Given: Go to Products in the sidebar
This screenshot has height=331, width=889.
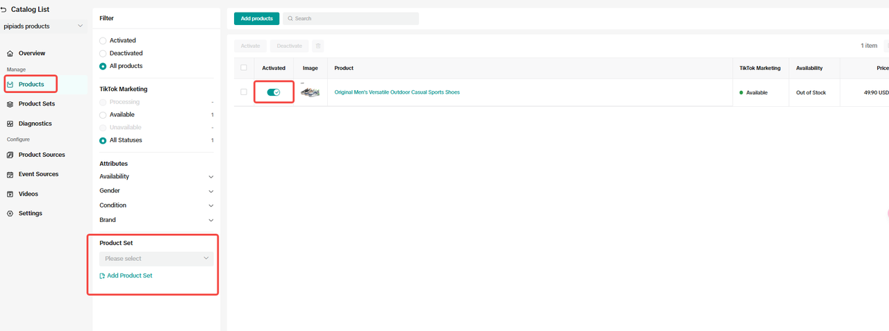Looking at the screenshot, I should (31, 85).
